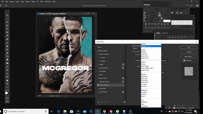Select the Rectangular Marquee tool

tap(7, 19)
